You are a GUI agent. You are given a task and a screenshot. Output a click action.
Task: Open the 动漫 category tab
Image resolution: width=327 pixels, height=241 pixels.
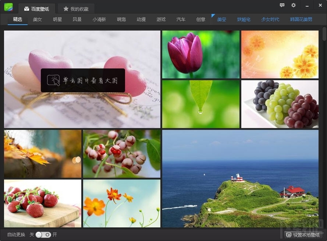point(141,19)
